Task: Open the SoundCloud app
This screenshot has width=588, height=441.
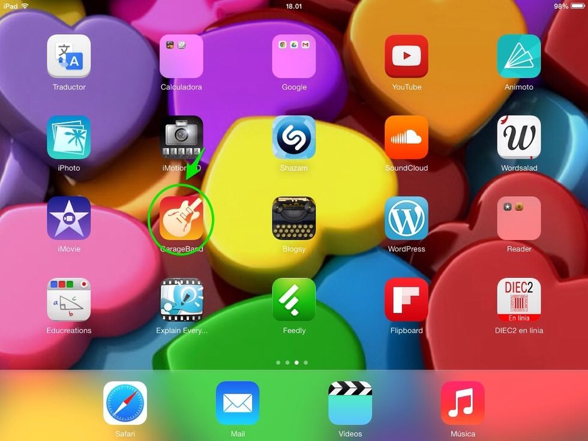Action: click(406, 137)
